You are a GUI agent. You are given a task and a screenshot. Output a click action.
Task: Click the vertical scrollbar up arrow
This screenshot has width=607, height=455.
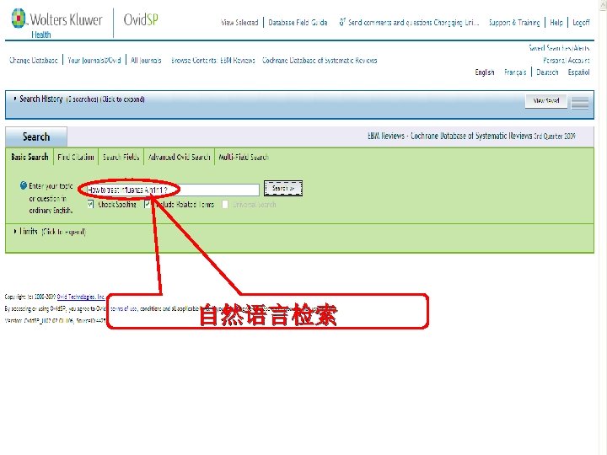click(603, 3)
